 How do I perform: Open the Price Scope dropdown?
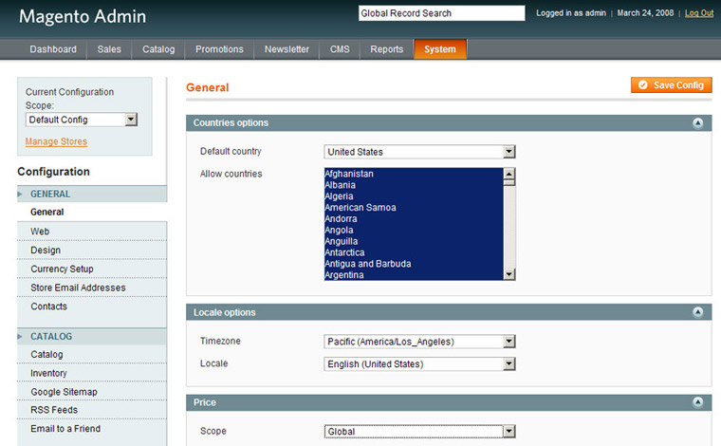click(x=419, y=432)
